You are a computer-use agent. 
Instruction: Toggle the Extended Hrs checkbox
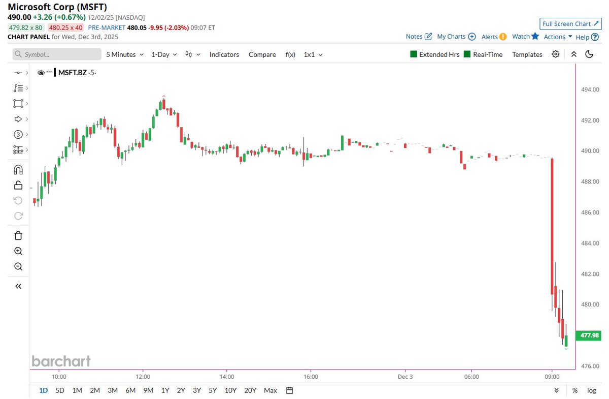(x=435, y=54)
